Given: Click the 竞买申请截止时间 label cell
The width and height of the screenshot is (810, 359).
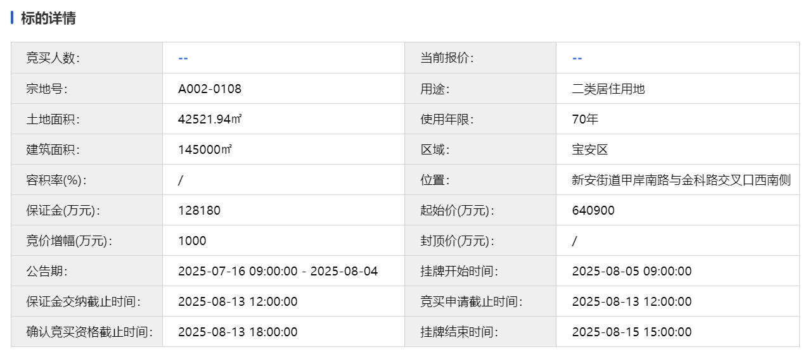Looking at the screenshot, I should [480, 301].
